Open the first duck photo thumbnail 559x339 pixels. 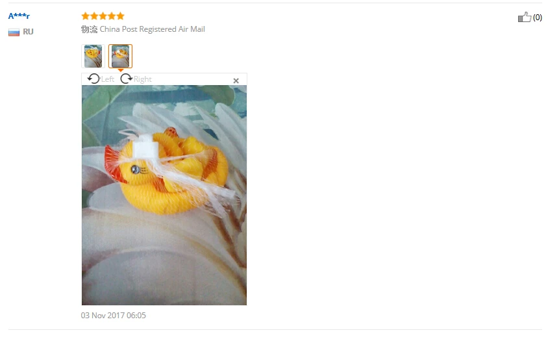pos(93,56)
